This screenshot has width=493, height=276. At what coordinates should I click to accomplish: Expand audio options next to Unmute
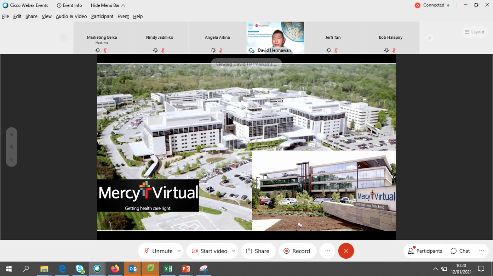[x=179, y=251]
